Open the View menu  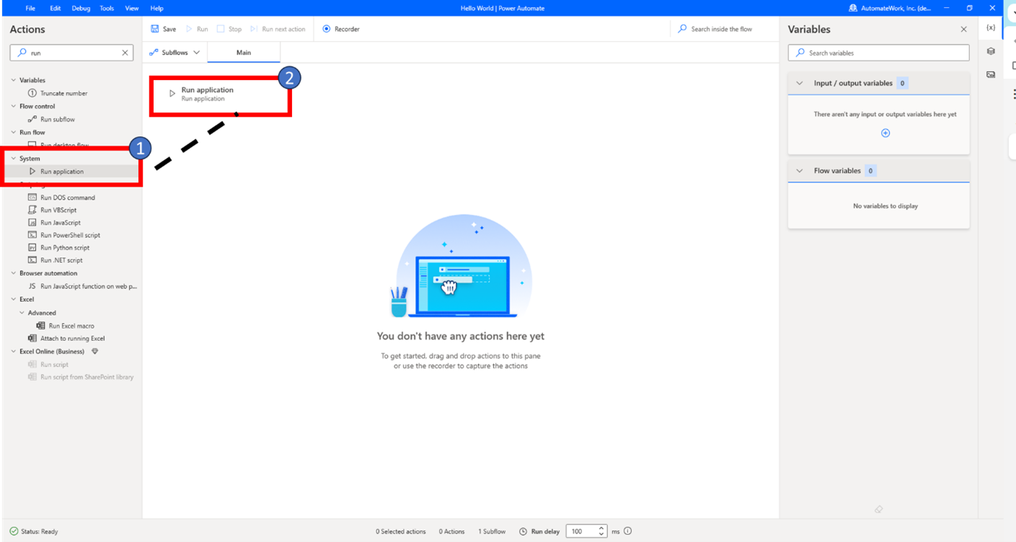click(132, 8)
